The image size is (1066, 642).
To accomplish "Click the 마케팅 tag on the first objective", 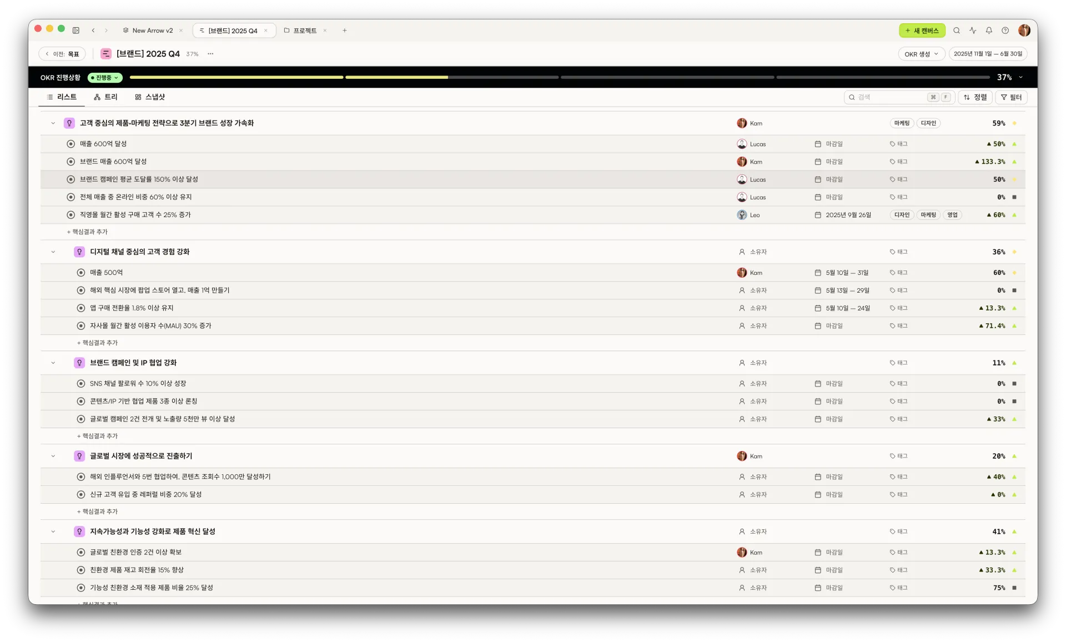I will pos(902,123).
